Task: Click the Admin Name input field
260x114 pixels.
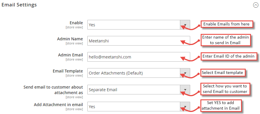Action: pos(139,41)
